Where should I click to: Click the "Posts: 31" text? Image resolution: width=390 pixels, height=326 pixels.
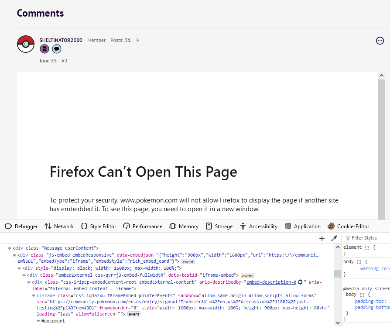coord(120,40)
